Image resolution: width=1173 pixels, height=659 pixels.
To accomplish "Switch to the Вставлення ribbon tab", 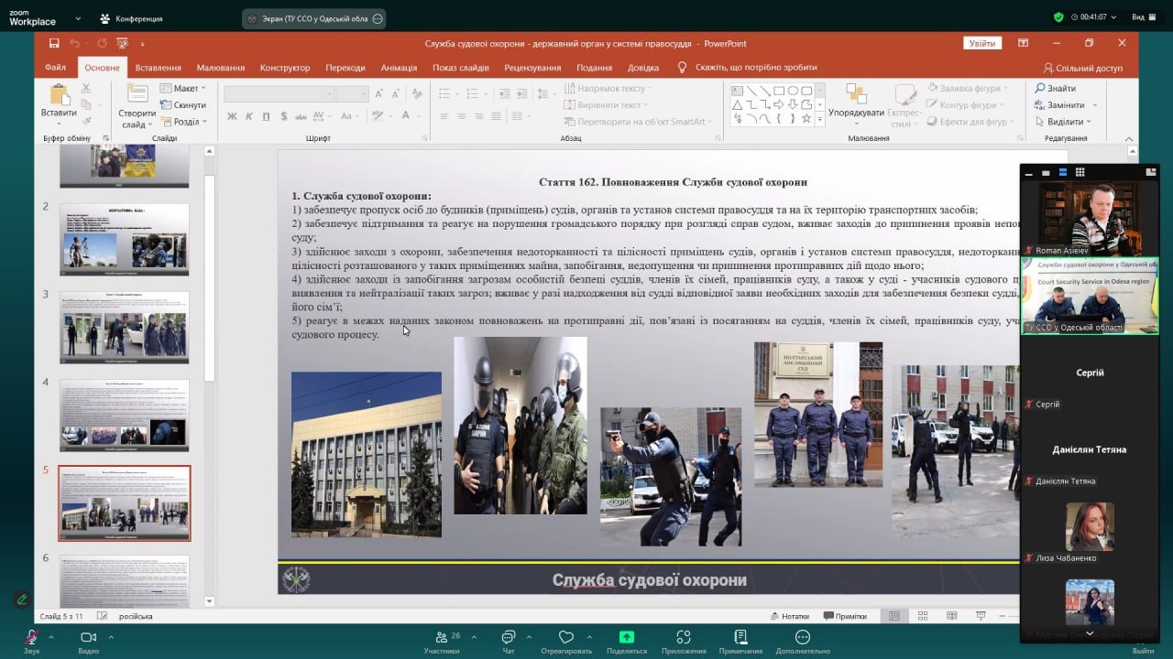I will (158, 68).
